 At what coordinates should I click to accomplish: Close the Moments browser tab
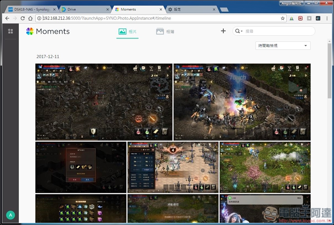coord(161,9)
